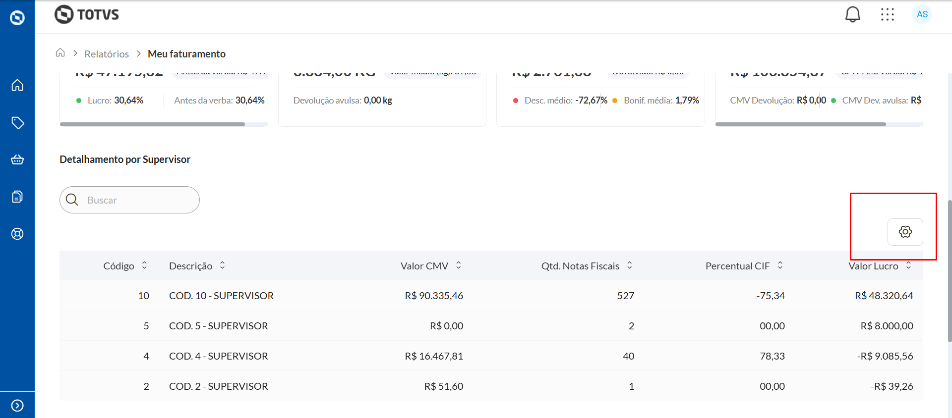Expand the sidebar with arrow icon
The width and height of the screenshot is (952, 418).
click(x=17, y=406)
